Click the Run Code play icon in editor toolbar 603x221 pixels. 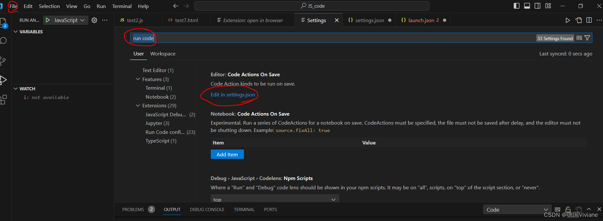(568, 20)
